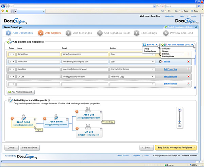
Task: Remove Lin Lee recipient row red X
Action: 188,77
